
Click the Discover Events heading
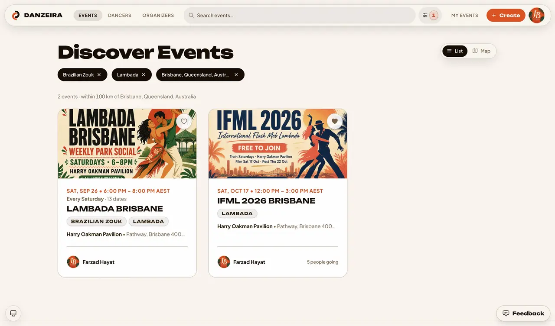pyautogui.click(x=146, y=52)
